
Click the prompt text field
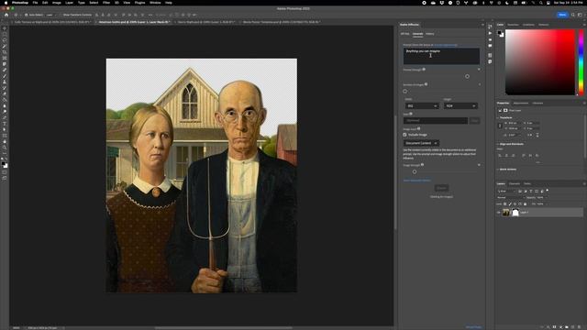tap(441, 56)
